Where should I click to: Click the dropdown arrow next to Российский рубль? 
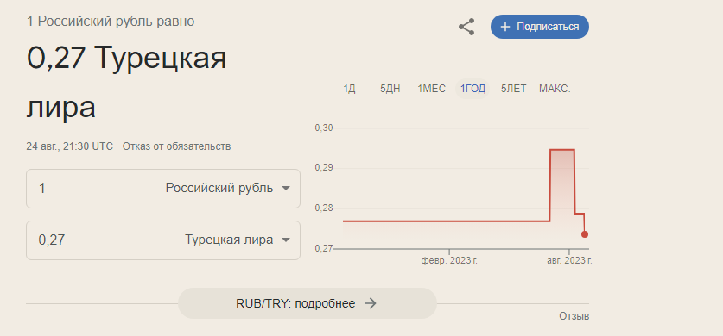(286, 189)
